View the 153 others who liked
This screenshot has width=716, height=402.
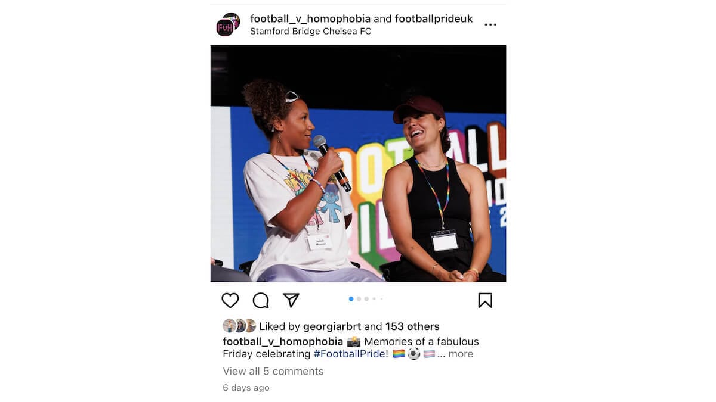[x=412, y=326]
